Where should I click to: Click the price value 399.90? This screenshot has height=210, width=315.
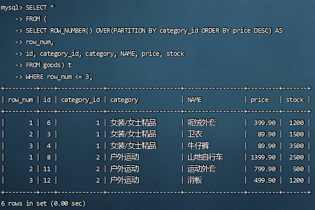click(x=265, y=123)
